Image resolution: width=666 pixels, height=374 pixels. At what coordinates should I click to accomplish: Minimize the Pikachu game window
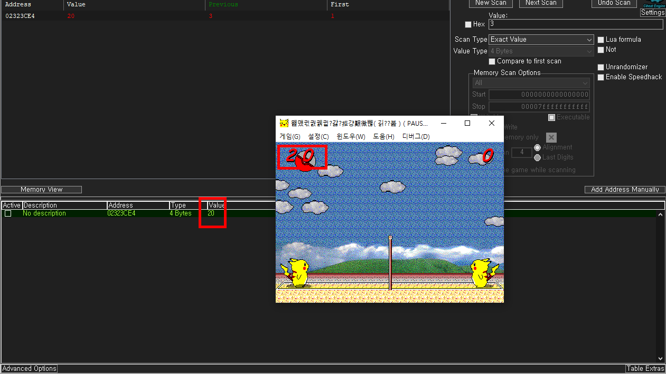[443, 123]
